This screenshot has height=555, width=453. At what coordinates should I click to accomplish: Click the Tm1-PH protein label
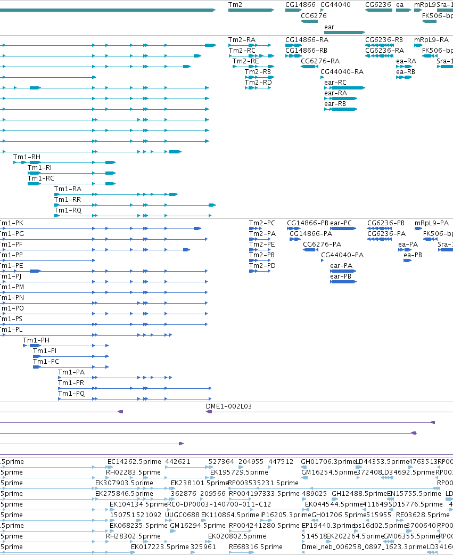tap(36, 340)
